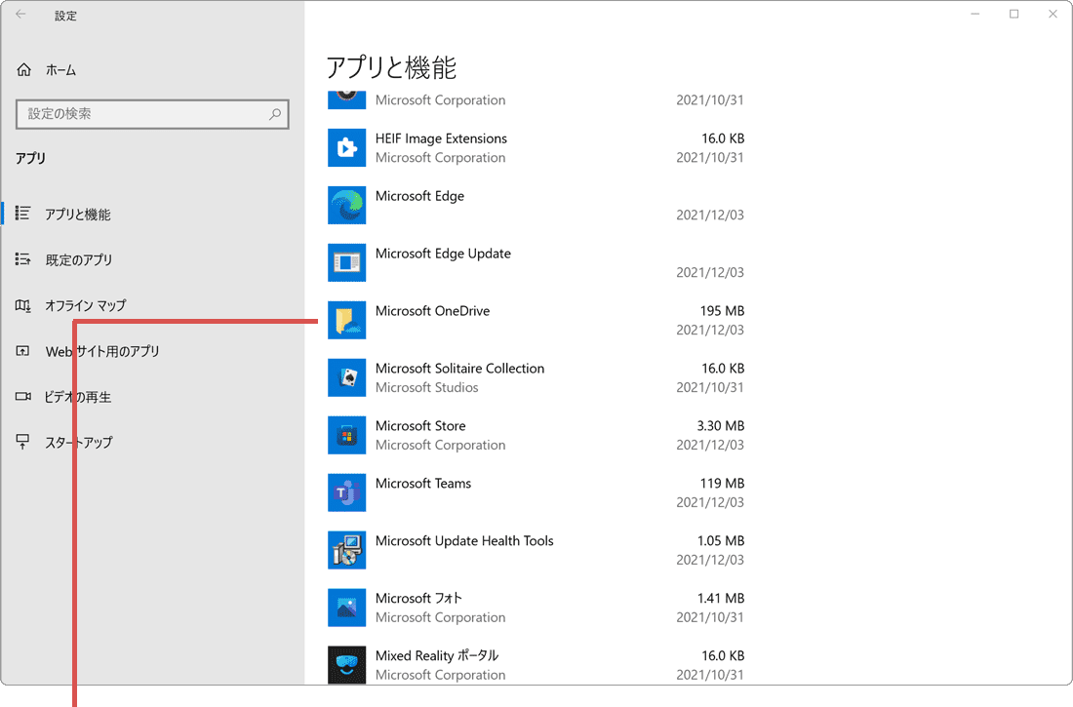Screen dimensions: 1073x707
Task: Click the アプリ section label in sidebar
Action: tap(31, 158)
